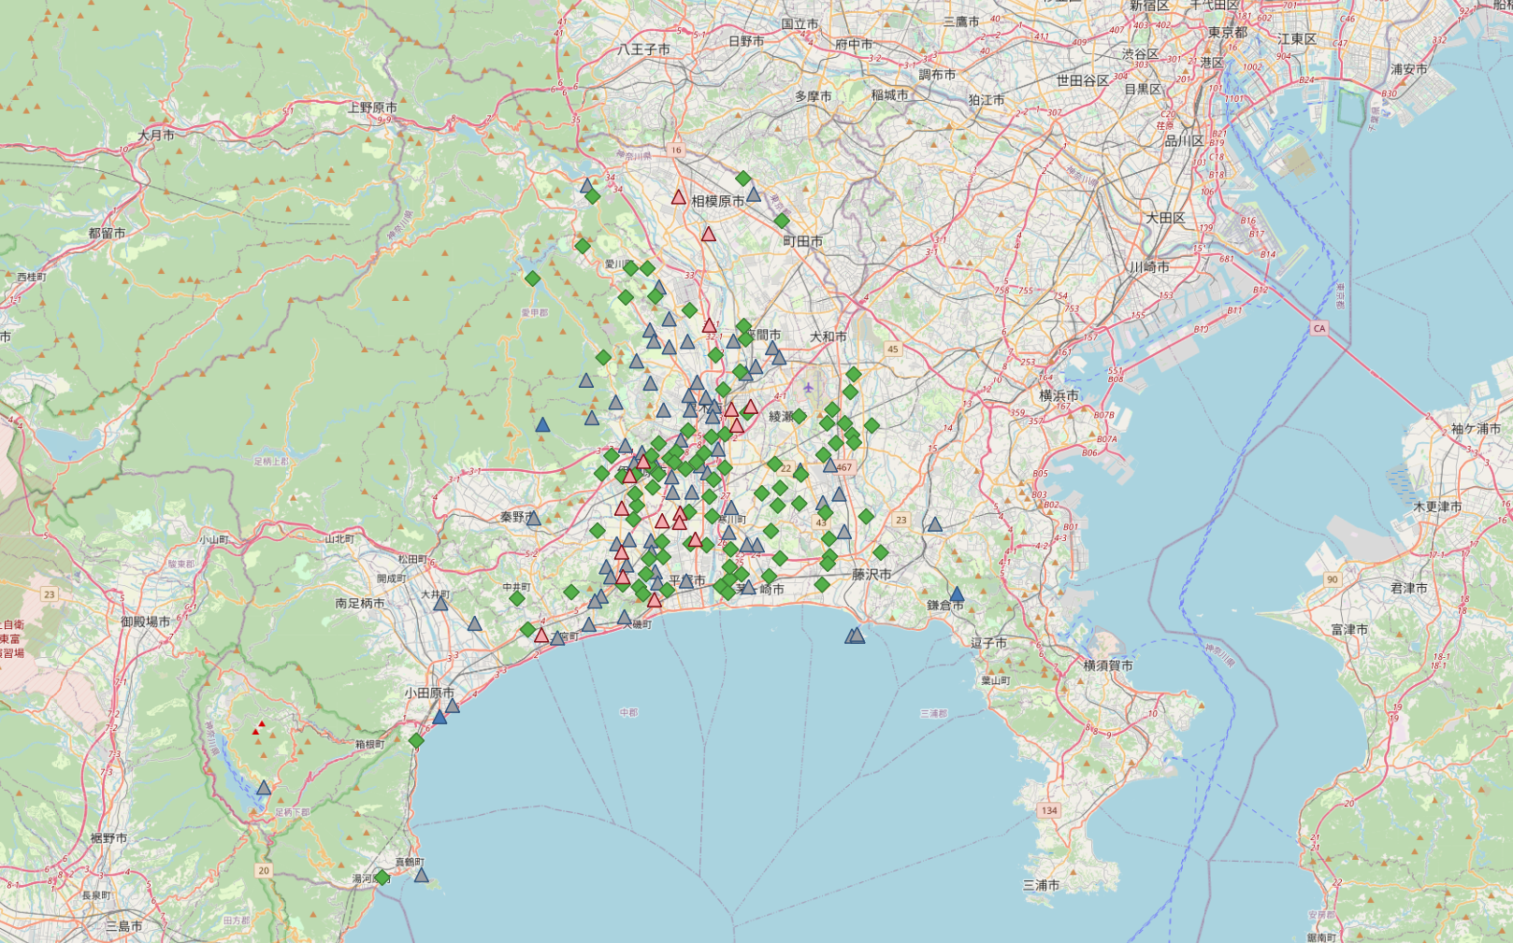Click the purple airport icon near 綾瀬

coord(808,387)
